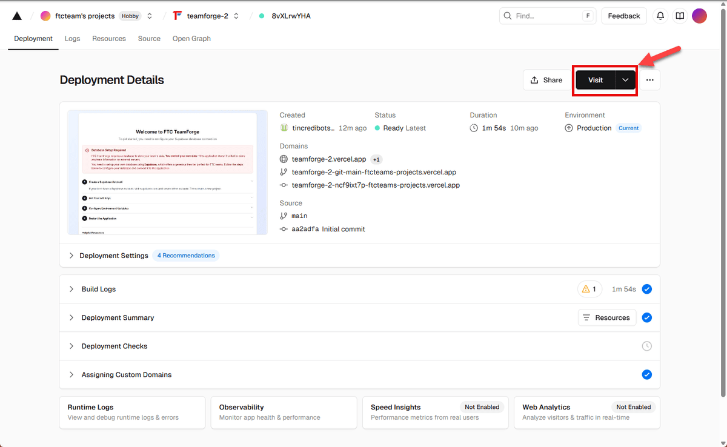Open the 4 Recommendations link
The image size is (727, 447).
pos(185,255)
